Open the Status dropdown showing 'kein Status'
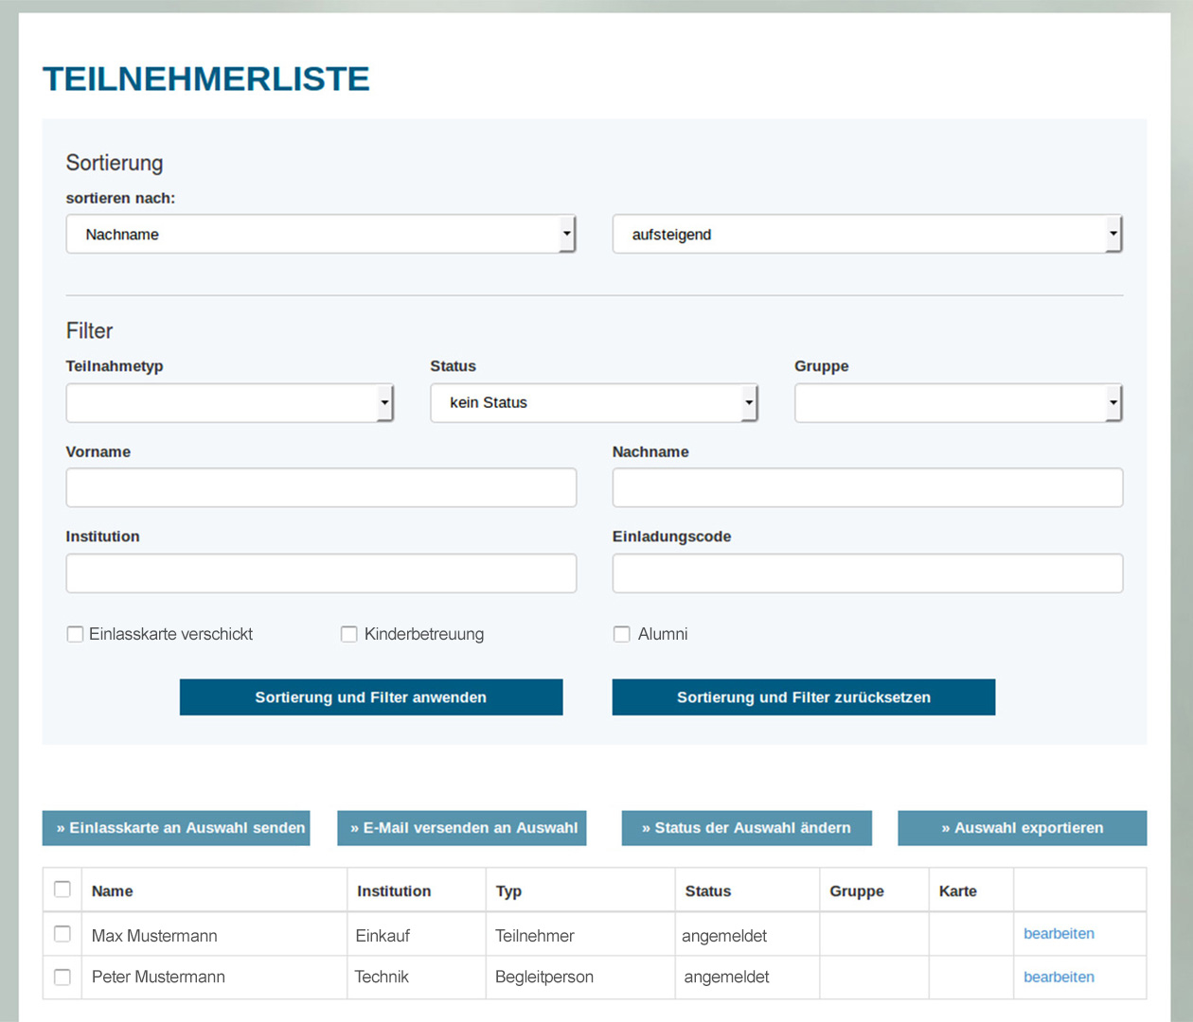Viewport: 1193px width, 1022px height. [x=594, y=403]
